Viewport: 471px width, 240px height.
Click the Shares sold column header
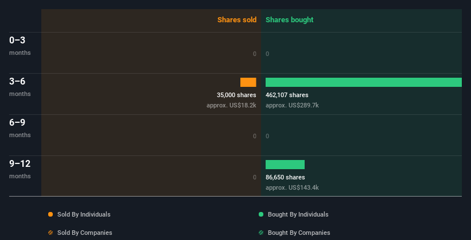point(237,20)
